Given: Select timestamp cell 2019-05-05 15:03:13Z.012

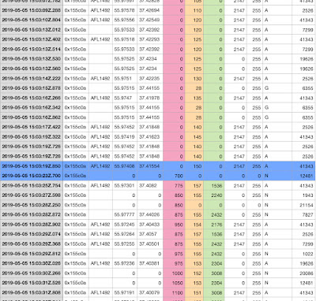Looking at the screenshot, I should pyautogui.click(x=32, y=30).
